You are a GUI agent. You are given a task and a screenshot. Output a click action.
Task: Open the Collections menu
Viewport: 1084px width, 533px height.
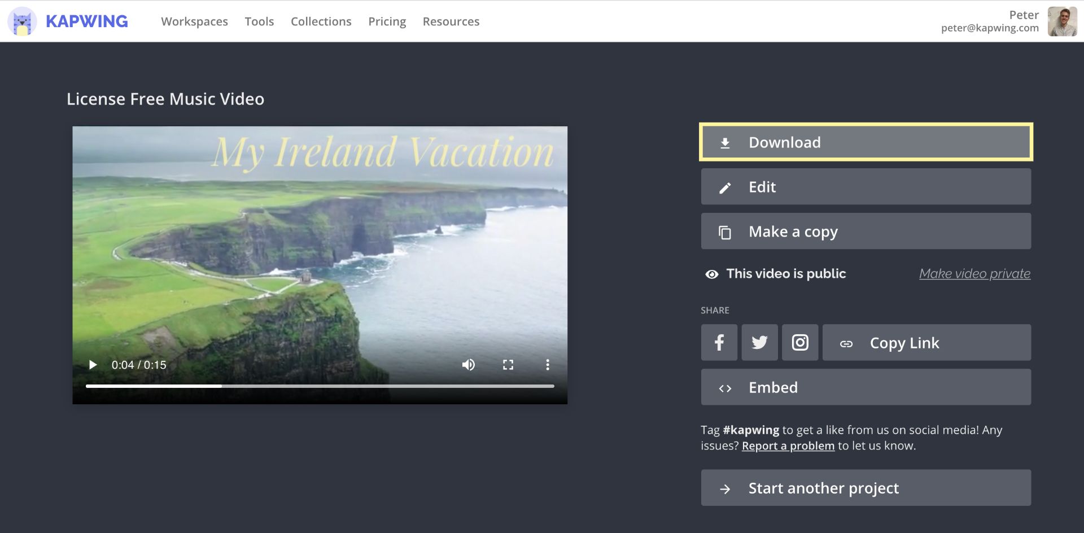click(321, 21)
